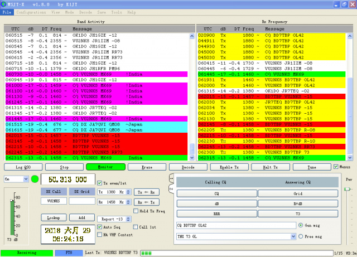357x257 pixels.
Task: Click the Add button
Action: tap(82, 217)
